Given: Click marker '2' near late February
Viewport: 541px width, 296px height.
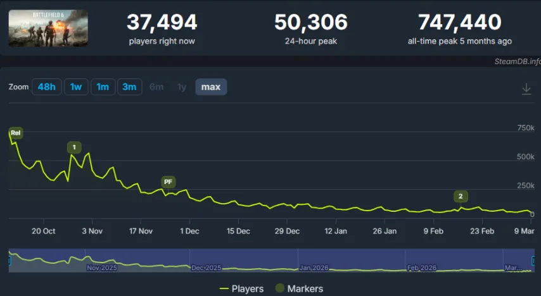Looking at the screenshot, I should click(461, 196).
